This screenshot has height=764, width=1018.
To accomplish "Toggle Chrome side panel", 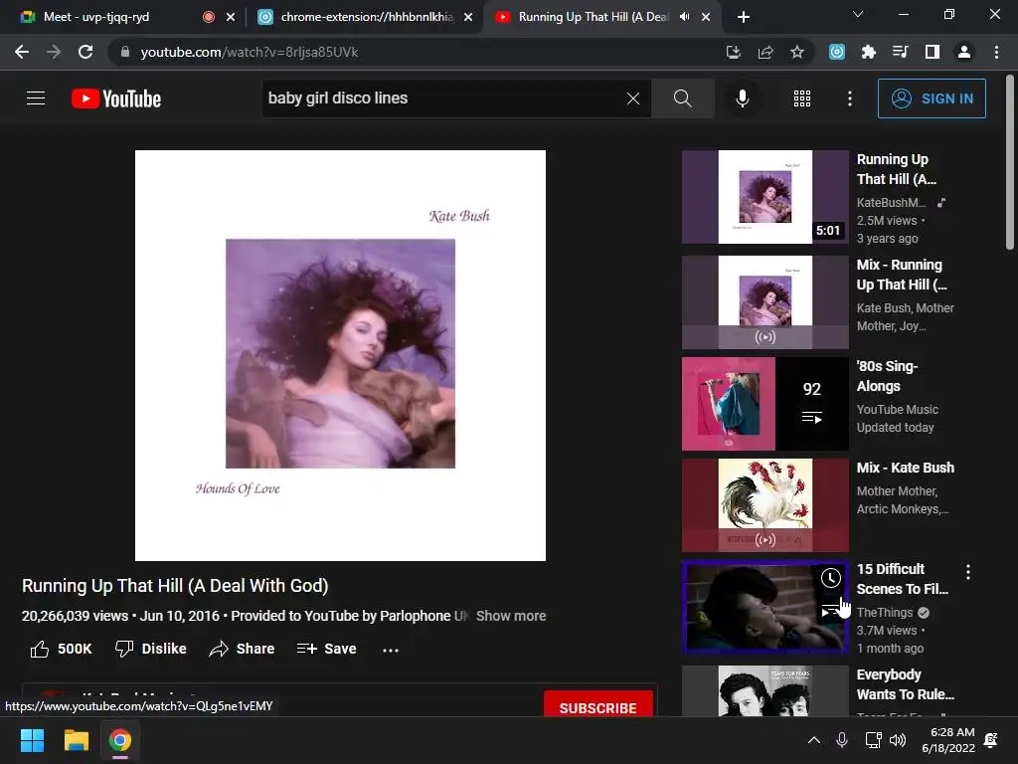I will [933, 52].
